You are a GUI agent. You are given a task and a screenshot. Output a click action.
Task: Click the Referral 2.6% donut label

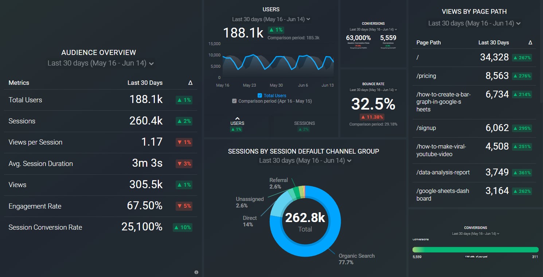pyautogui.click(x=278, y=183)
